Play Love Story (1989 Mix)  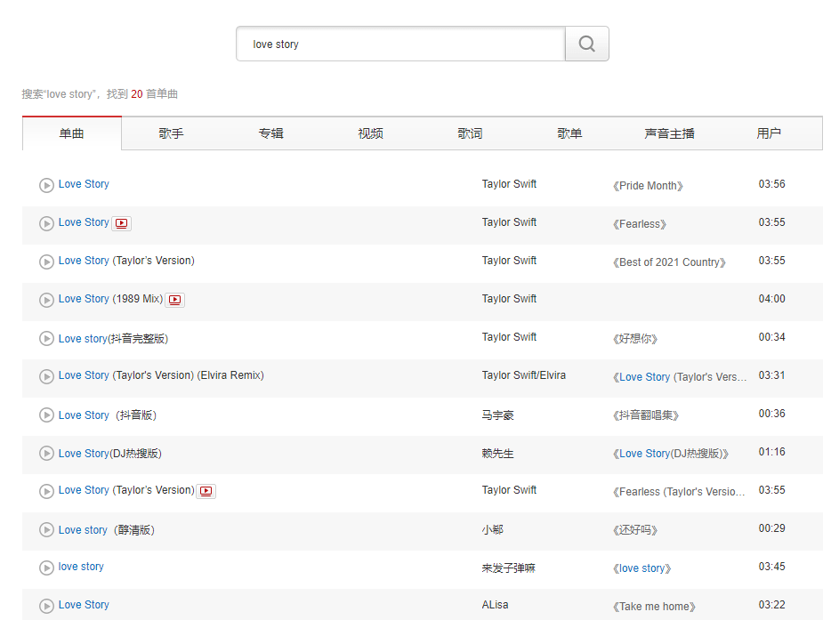pyautogui.click(x=46, y=300)
